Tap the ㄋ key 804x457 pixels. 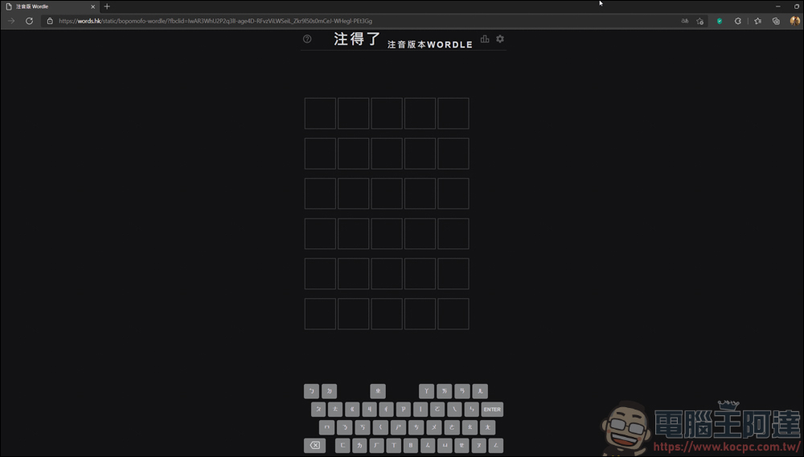(x=345, y=427)
